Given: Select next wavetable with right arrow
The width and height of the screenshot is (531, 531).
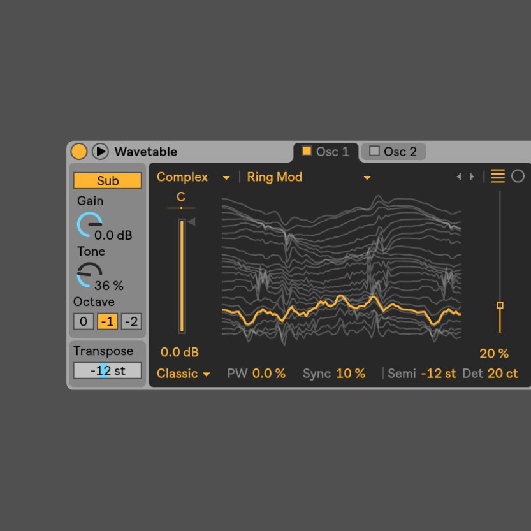Looking at the screenshot, I should coord(472,177).
